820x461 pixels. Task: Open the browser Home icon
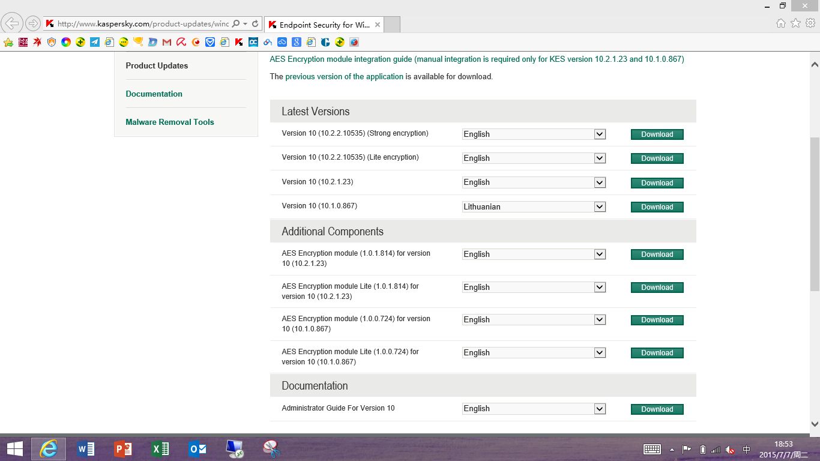[781, 23]
